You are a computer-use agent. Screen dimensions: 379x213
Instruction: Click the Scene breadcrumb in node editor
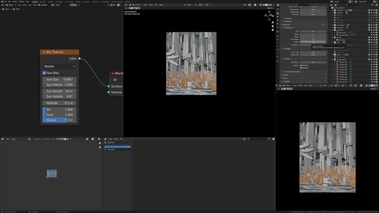pyautogui.click(x=6, y=9)
